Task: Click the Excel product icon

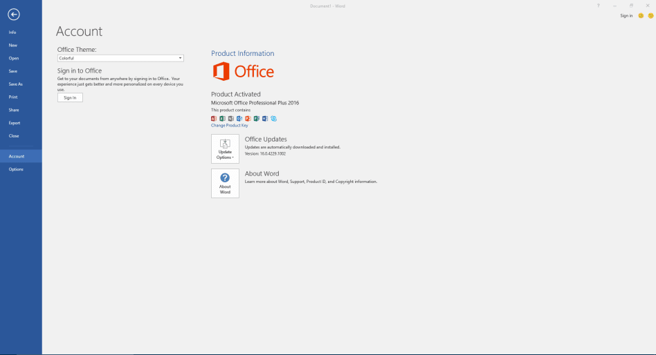Action: [x=223, y=119]
